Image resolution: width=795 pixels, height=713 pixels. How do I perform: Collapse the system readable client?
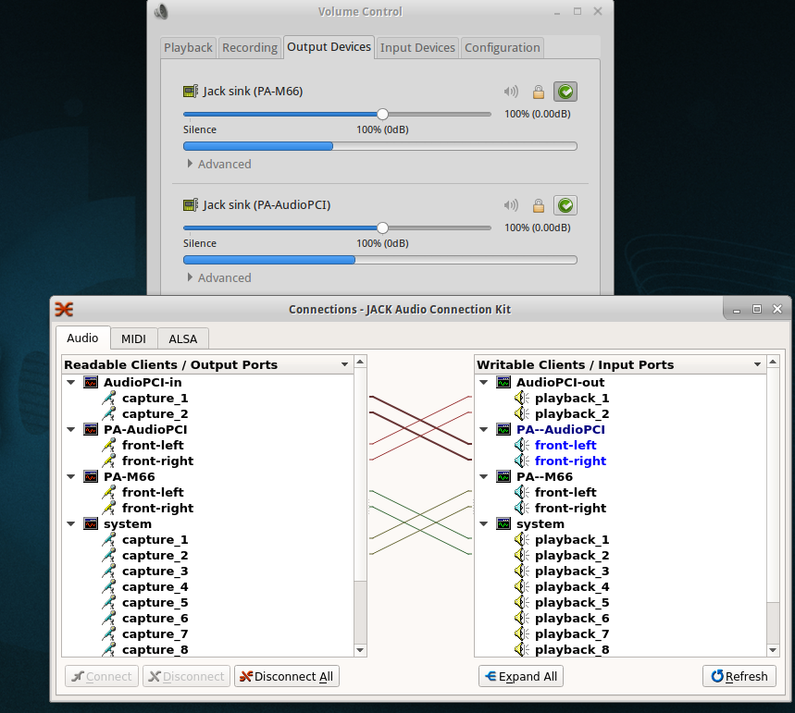[x=71, y=524]
